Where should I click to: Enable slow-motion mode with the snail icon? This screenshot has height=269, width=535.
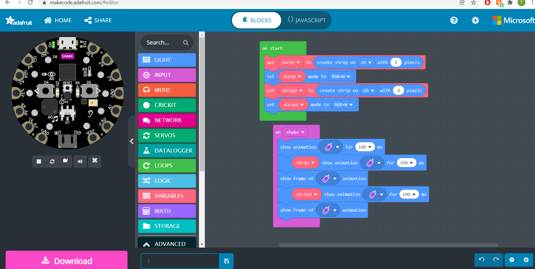point(65,162)
